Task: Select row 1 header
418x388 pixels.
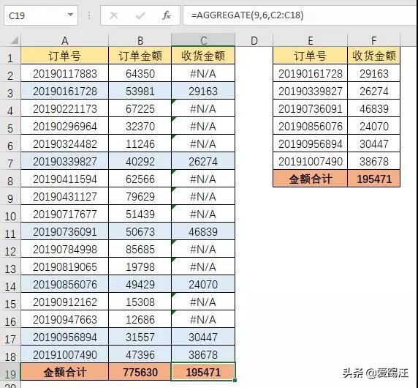Action: 10,56
